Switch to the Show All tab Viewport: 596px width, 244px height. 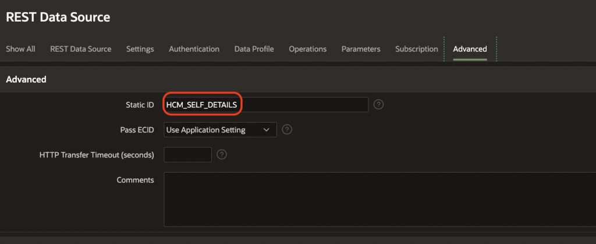point(20,49)
